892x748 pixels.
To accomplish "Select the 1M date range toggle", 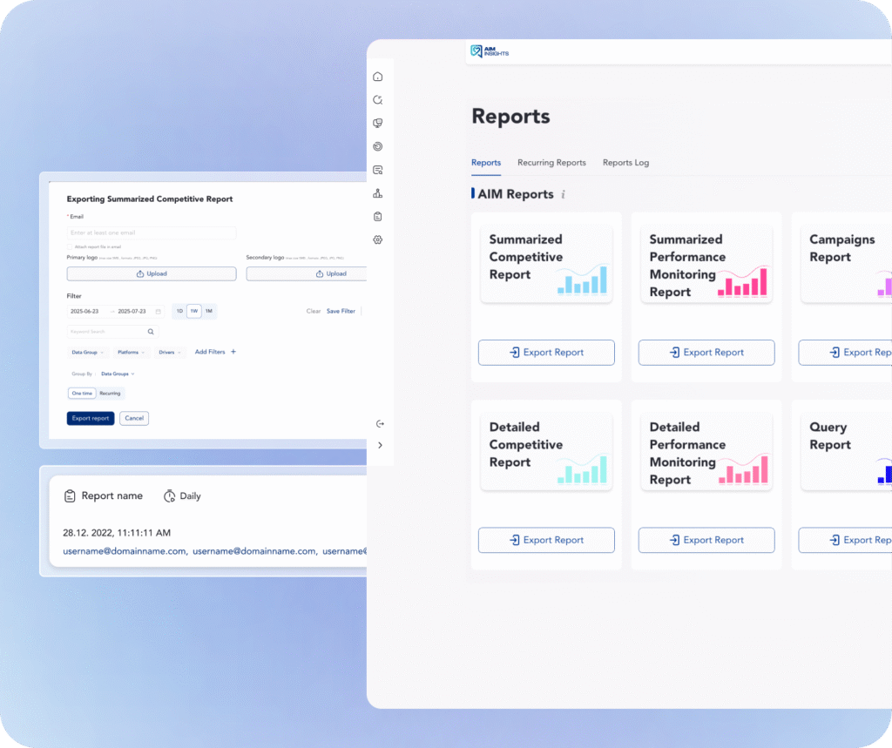I will (x=208, y=311).
